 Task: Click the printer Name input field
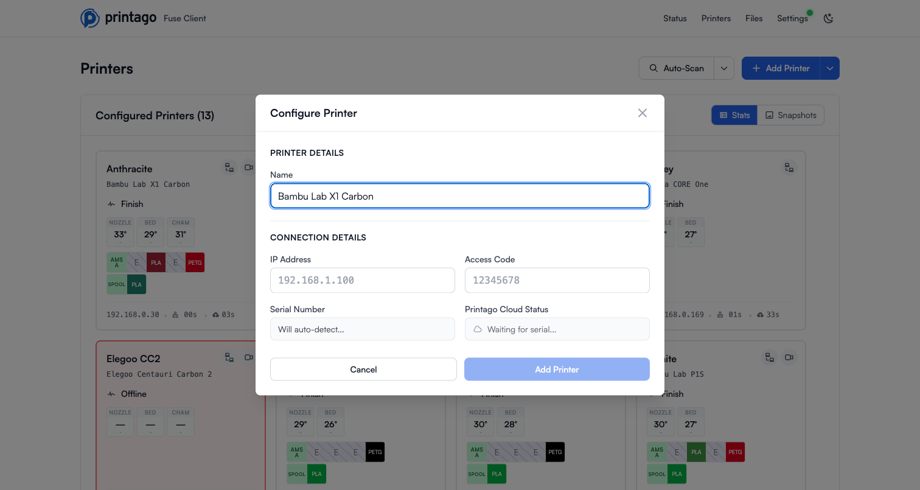[x=460, y=196]
